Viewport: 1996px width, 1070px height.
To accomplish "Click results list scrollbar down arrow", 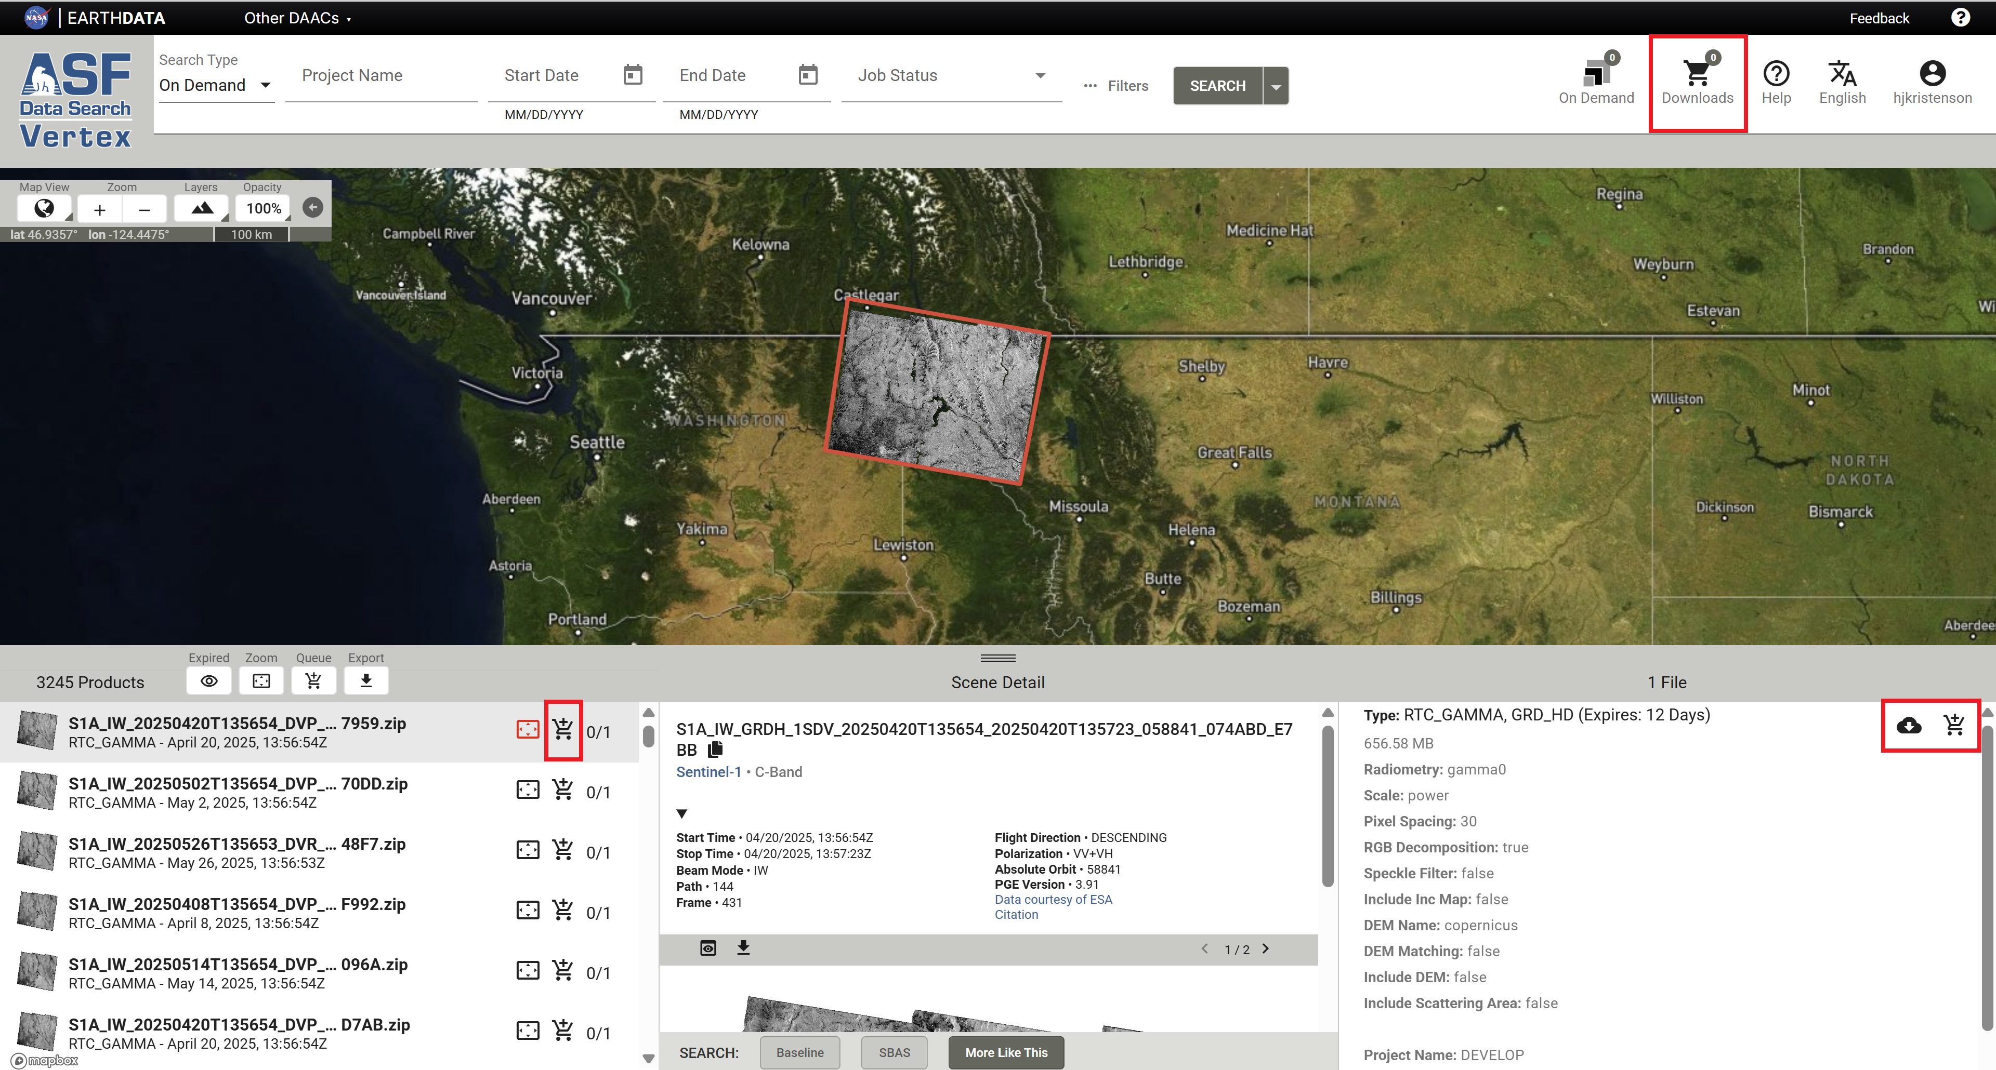I will [649, 1058].
